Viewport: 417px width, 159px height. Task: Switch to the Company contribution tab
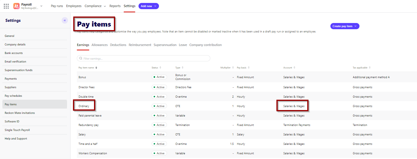(206, 45)
